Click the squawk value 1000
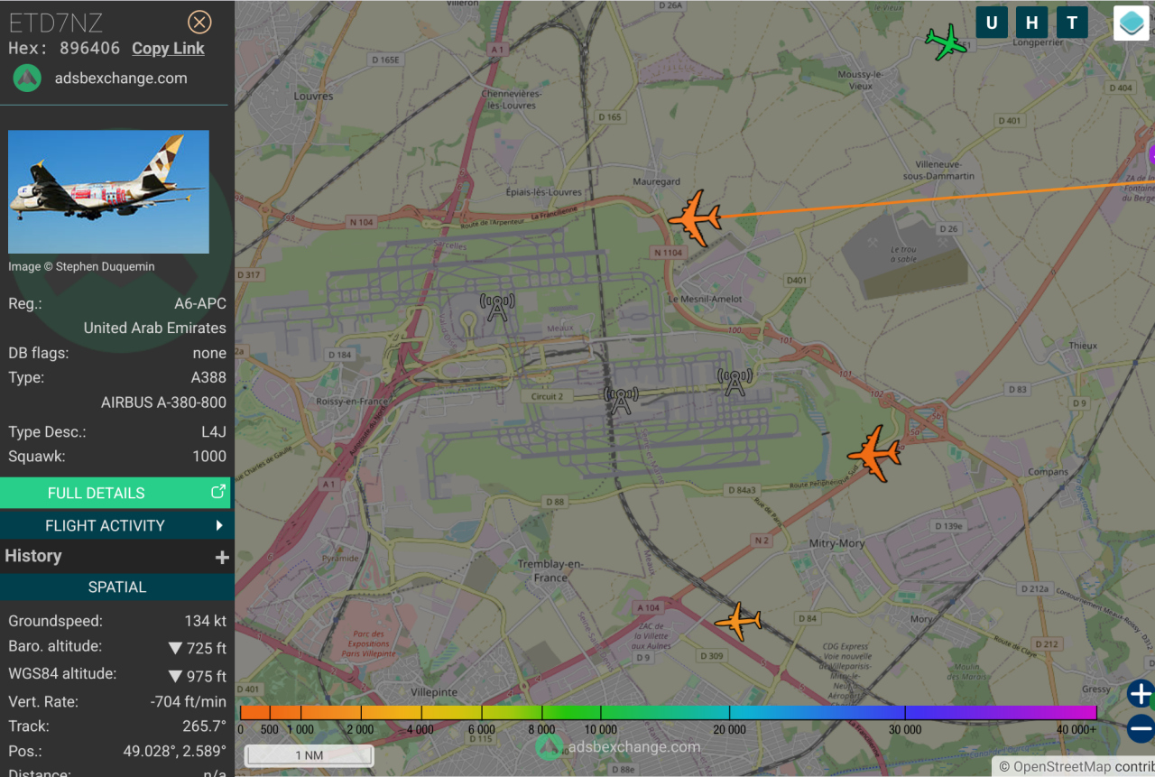Viewport: 1155px width, 777px height. pyautogui.click(x=209, y=457)
